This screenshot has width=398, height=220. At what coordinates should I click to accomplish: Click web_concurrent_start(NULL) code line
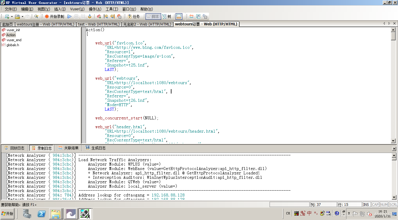click(x=127, y=118)
